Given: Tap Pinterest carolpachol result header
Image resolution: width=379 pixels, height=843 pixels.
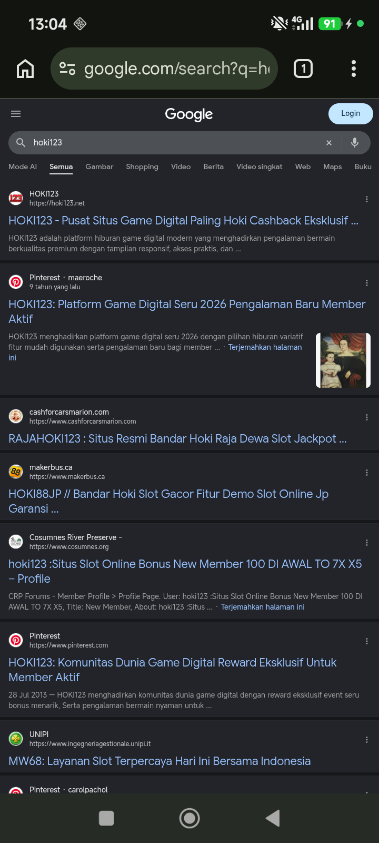Looking at the screenshot, I should (68, 790).
